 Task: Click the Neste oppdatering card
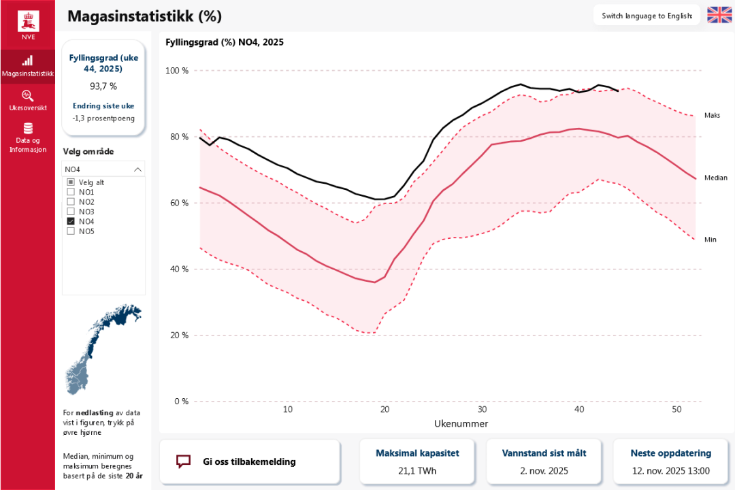pos(670,461)
